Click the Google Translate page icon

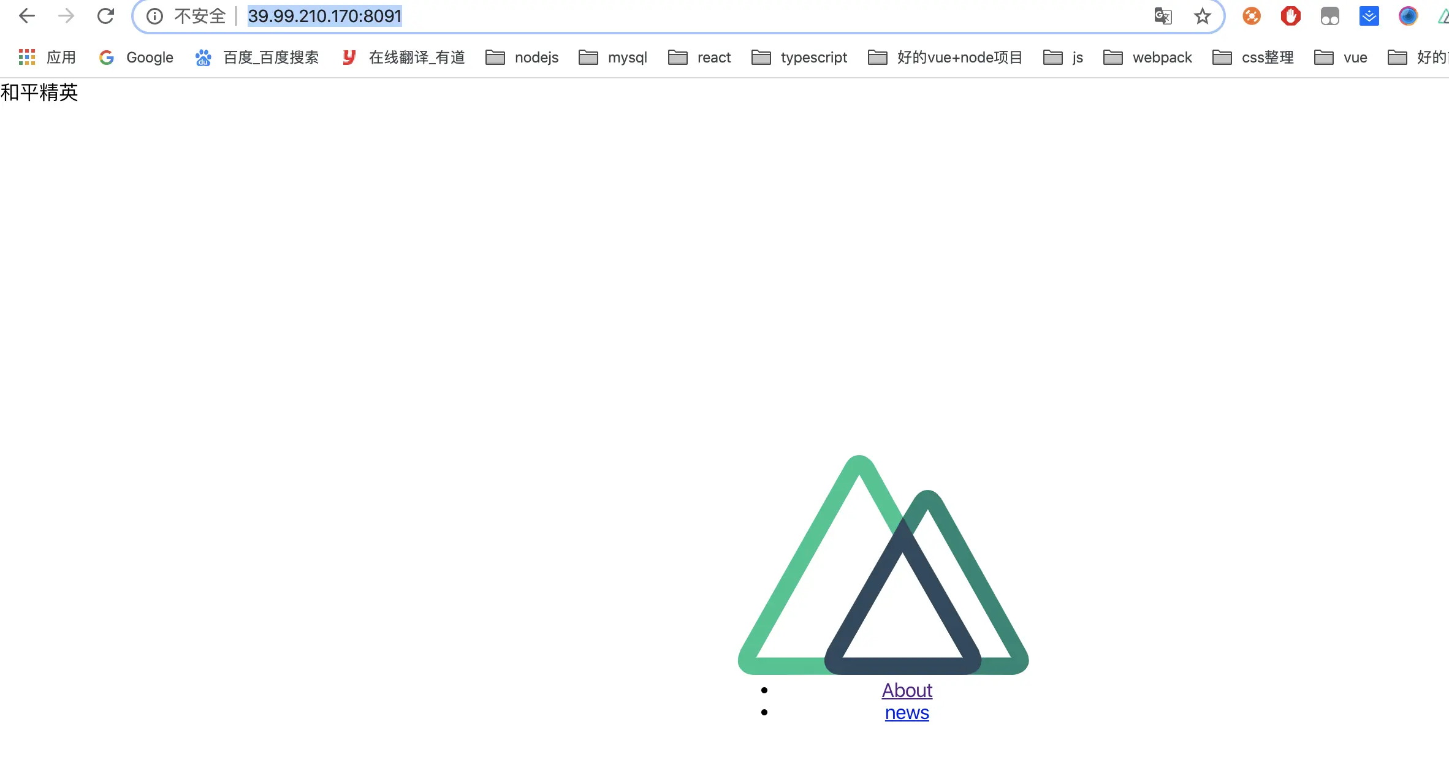pos(1163,16)
